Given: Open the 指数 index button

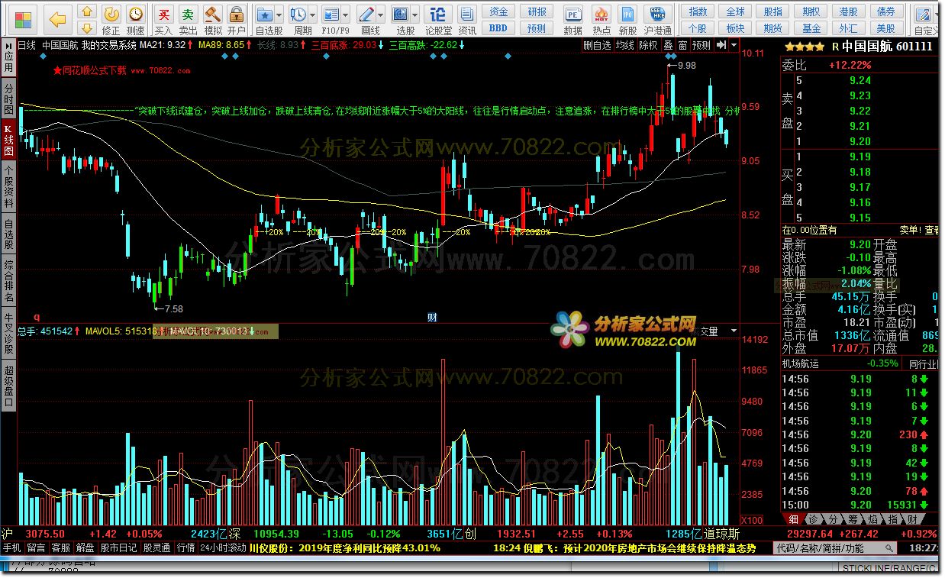Looking at the screenshot, I should coord(698,11).
